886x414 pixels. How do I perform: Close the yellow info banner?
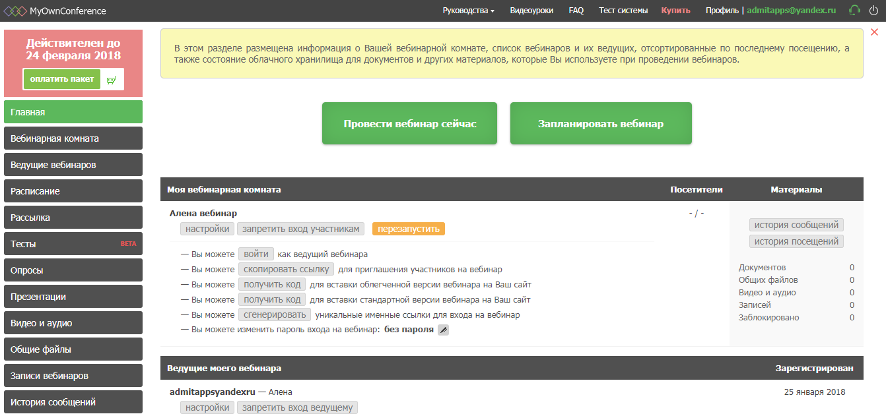point(874,32)
